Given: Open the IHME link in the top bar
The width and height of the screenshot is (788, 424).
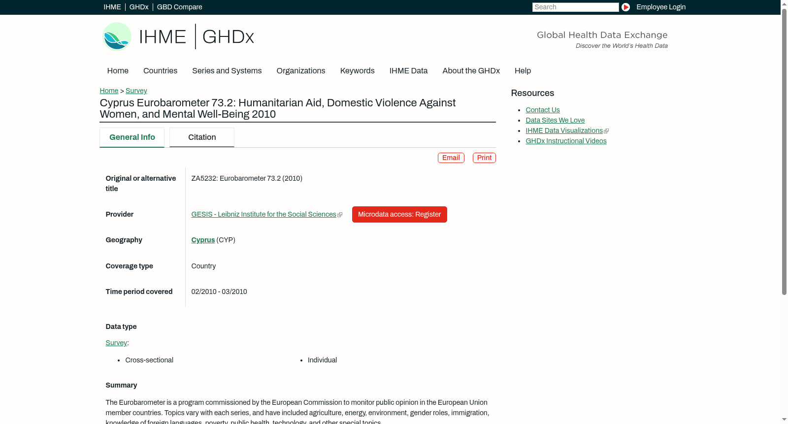Looking at the screenshot, I should tap(112, 7).
